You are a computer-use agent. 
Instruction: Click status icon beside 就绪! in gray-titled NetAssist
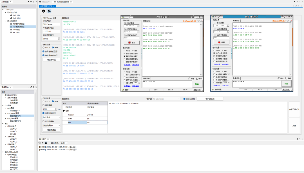click(123, 90)
